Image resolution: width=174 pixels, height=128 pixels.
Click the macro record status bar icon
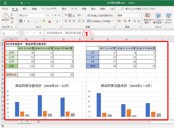tap(3, 126)
